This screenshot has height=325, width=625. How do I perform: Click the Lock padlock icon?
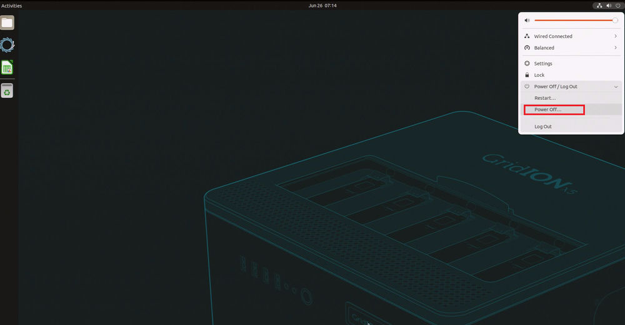[527, 75]
